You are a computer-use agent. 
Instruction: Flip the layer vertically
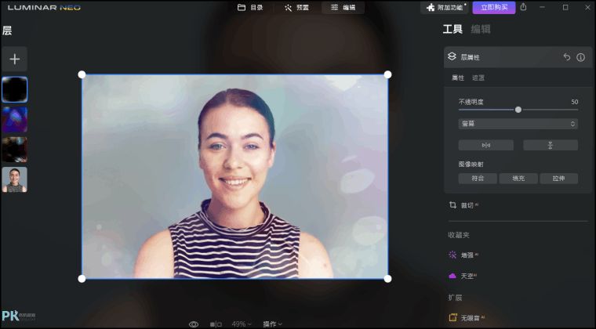(551, 145)
